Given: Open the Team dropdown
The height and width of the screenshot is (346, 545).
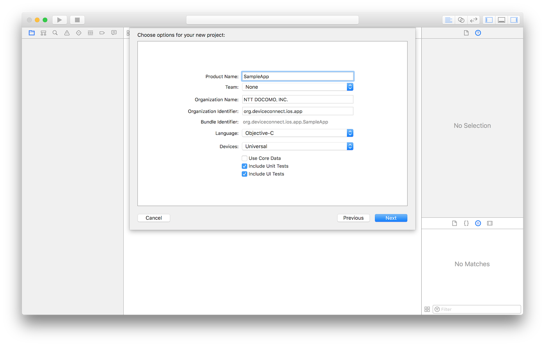Looking at the screenshot, I should tap(298, 87).
